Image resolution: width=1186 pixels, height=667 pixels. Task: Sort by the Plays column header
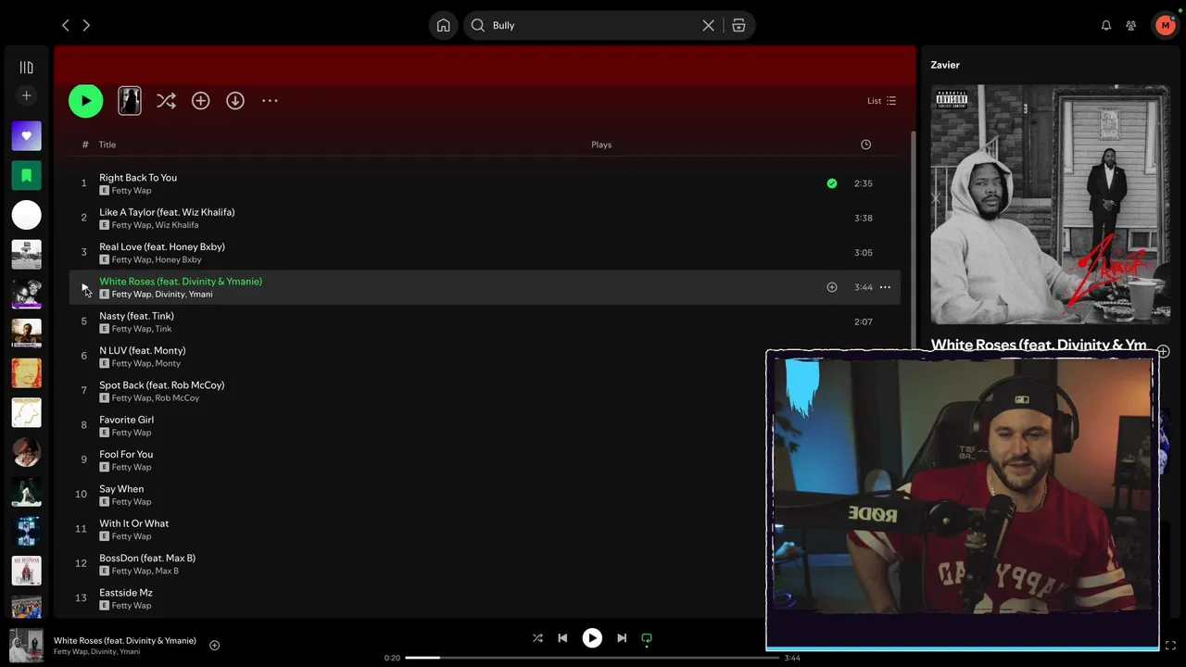pyautogui.click(x=601, y=145)
